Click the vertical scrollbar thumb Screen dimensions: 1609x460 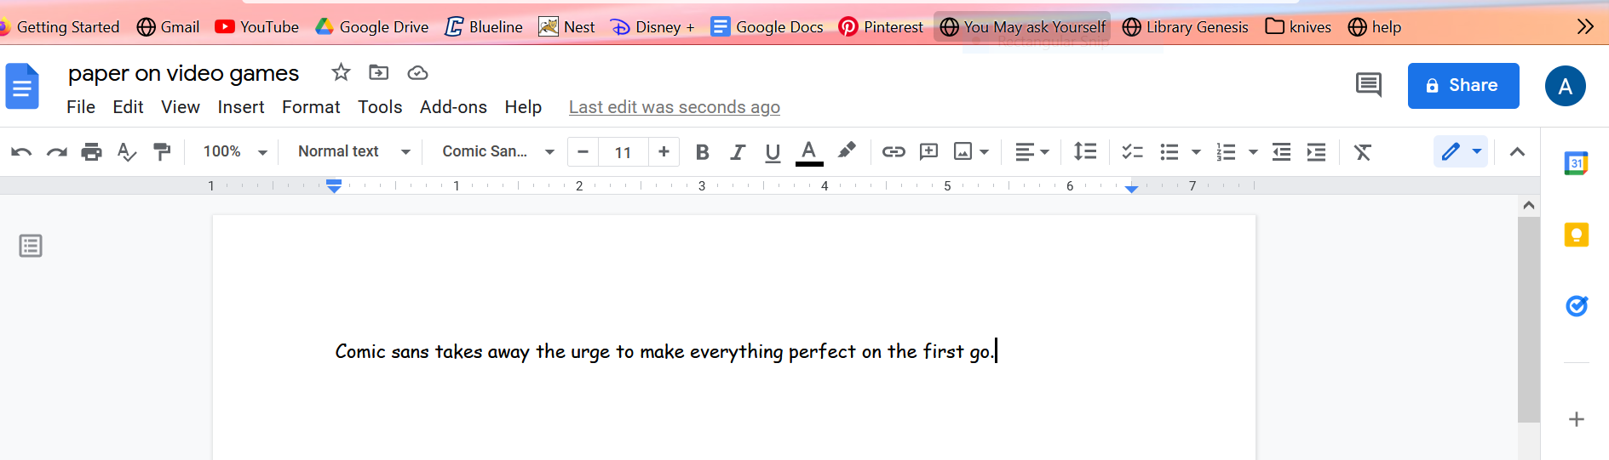click(1529, 319)
